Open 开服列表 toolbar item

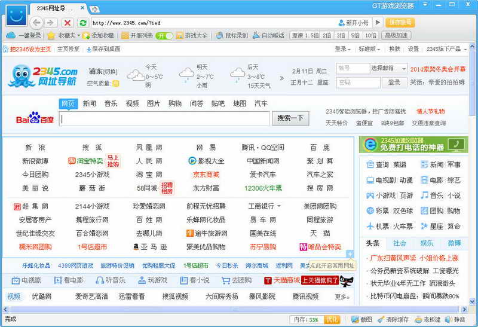[x=137, y=36]
